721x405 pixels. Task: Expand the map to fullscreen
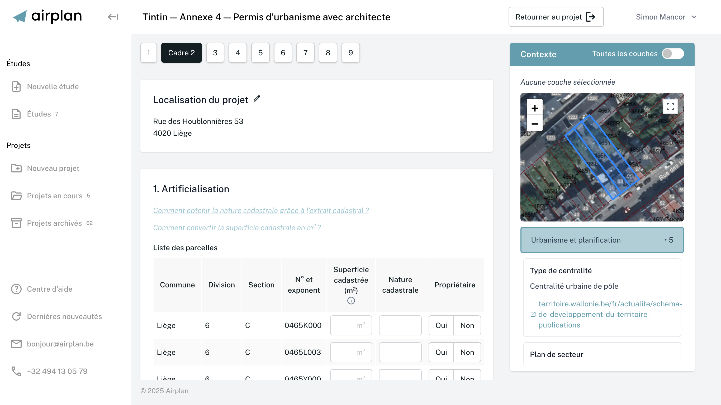(670, 107)
